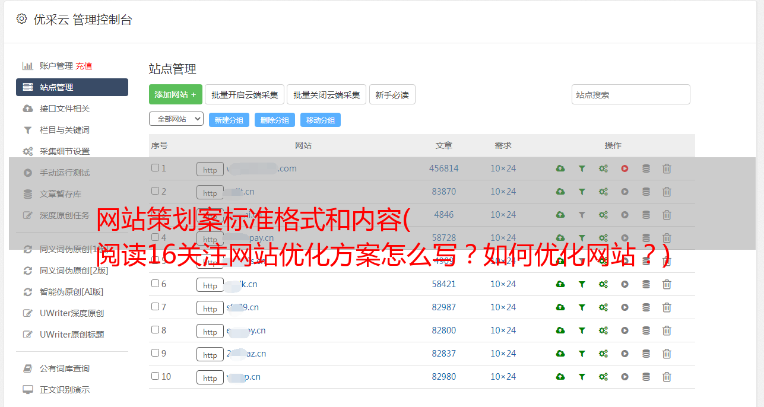Open 公有词库查询 in the sidebar
This screenshot has width=764, height=407.
(65, 368)
